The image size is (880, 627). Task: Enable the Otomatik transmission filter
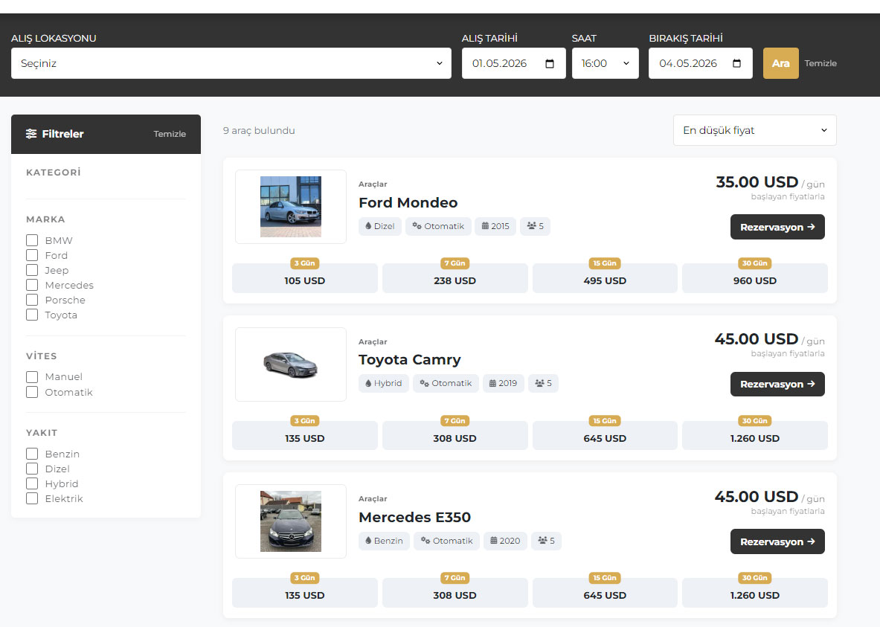pos(32,392)
